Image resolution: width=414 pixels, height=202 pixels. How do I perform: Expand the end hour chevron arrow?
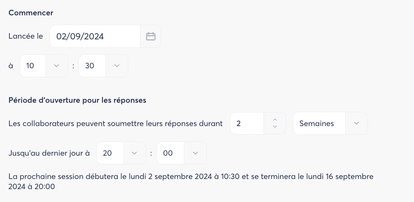coord(134,153)
